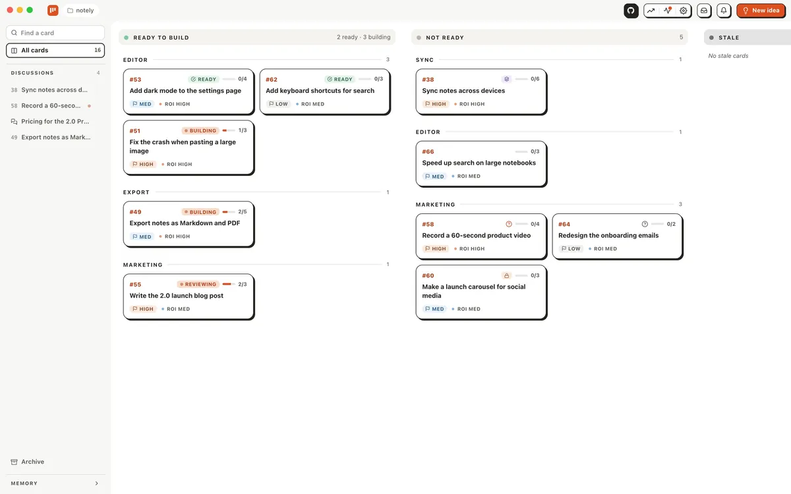Open card #58 Record a 60-second product video

(x=481, y=236)
